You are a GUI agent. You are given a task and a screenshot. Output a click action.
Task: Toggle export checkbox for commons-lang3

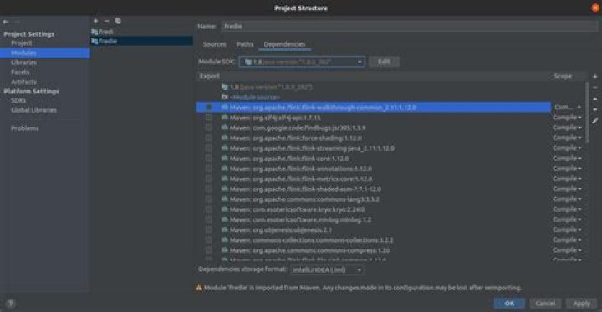pos(208,199)
